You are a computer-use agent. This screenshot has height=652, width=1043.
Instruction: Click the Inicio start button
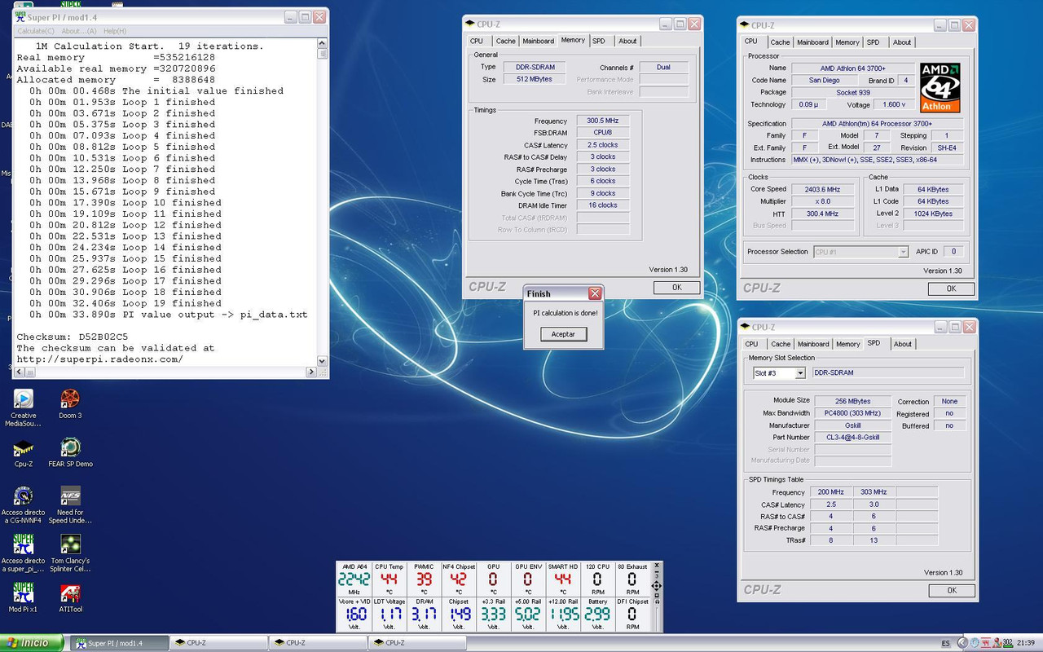(x=31, y=643)
